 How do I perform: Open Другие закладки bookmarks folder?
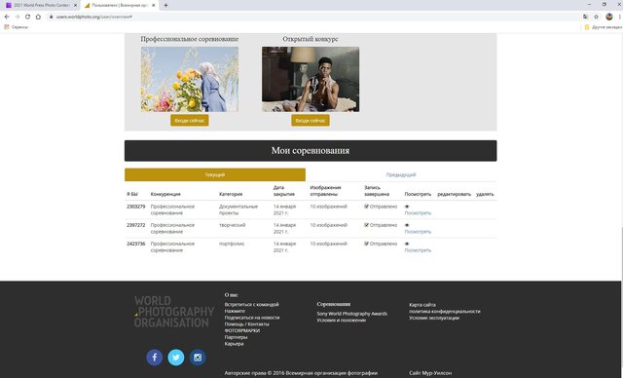603,27
